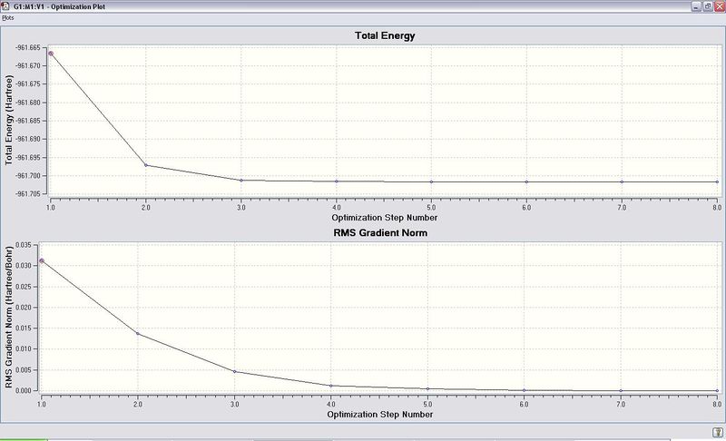
Task: Choose the step 4 point on the RMS Gradient Norm curve
Action: [x=330, y=386]
